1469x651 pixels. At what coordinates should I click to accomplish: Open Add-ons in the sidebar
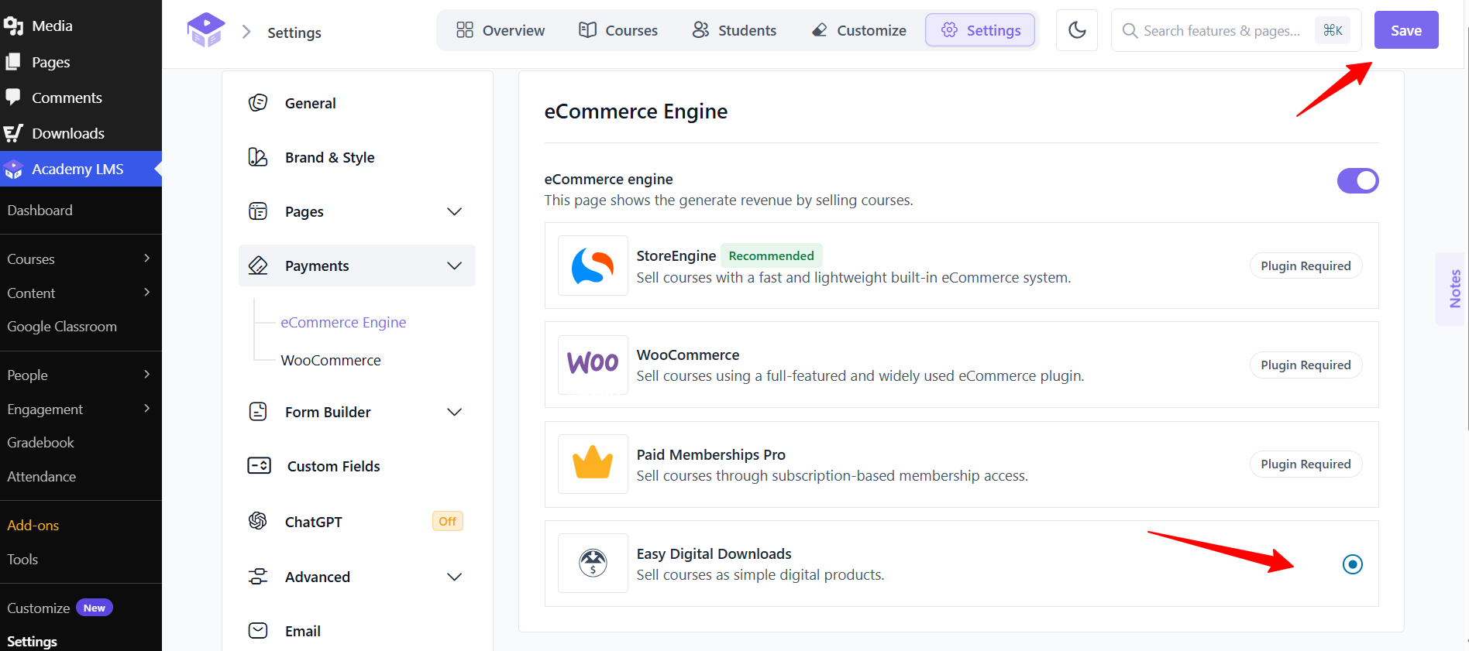click(x=33, y=525)
